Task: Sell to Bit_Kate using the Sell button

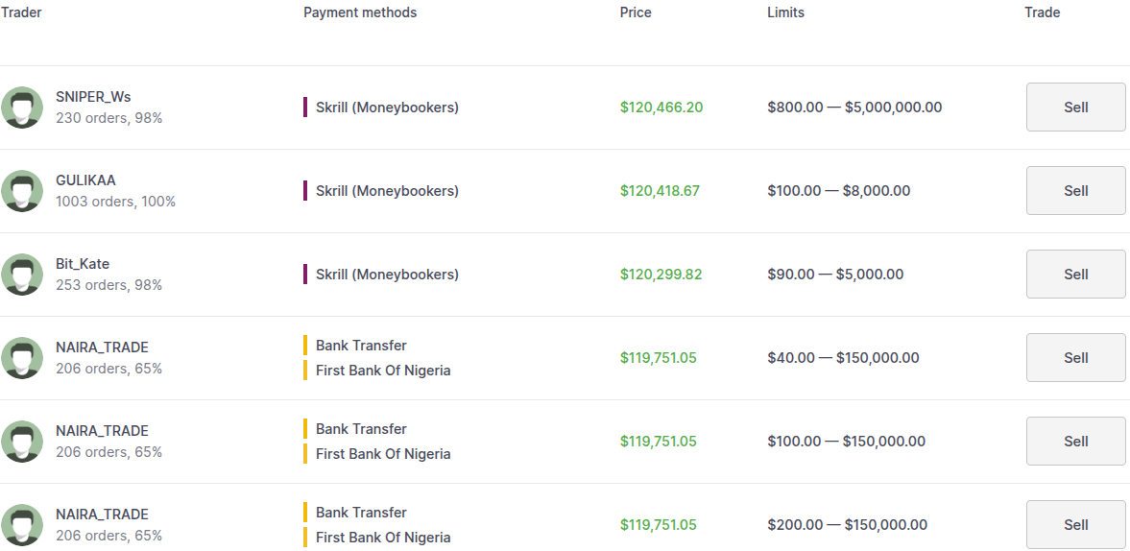Action: [x=1075, y=275]
